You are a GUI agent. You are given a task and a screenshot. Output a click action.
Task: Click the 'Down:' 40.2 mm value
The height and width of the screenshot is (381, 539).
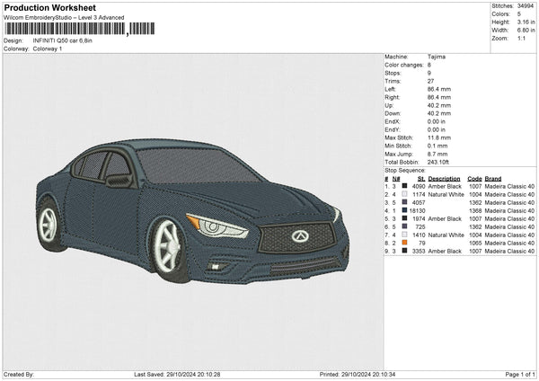[439, 113]
